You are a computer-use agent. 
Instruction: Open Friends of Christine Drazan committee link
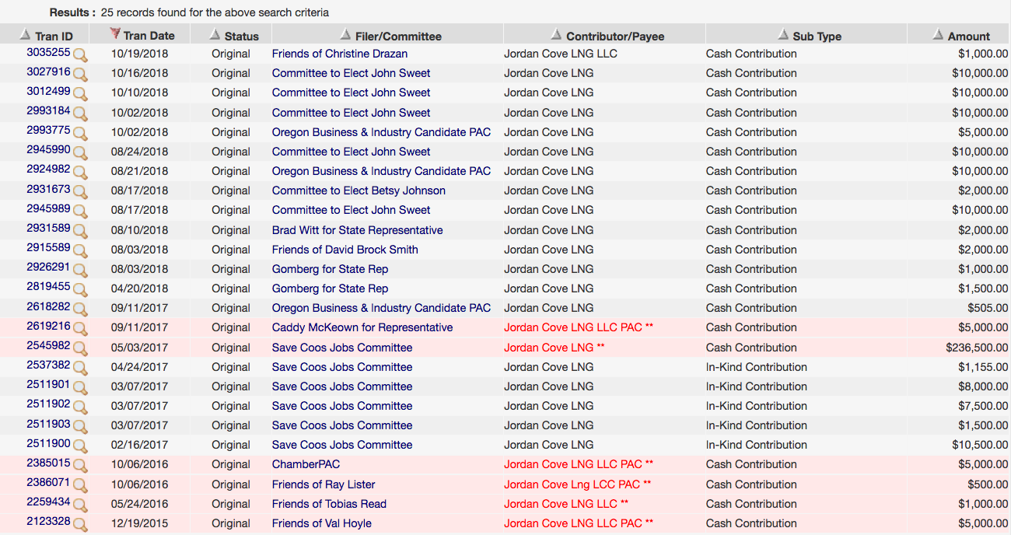point(340,54)
